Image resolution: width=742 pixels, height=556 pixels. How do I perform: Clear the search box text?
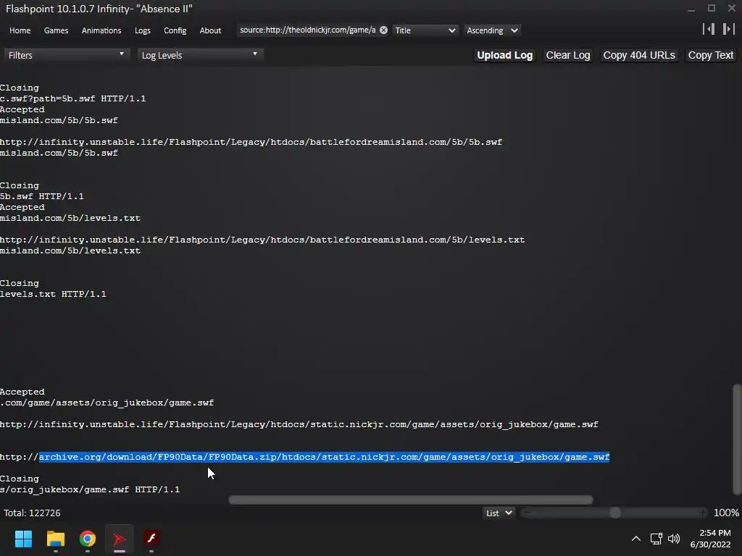point(383,30)
